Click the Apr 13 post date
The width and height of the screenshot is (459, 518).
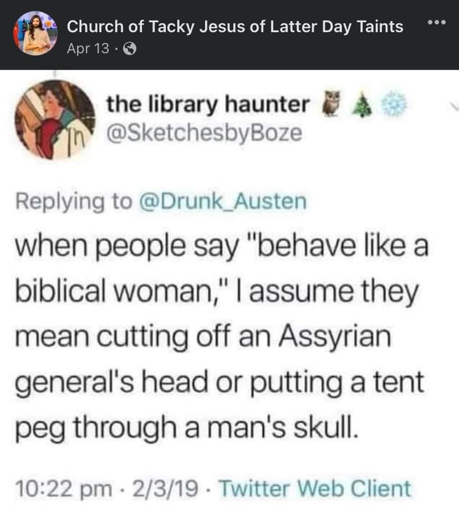click(88, 49)
